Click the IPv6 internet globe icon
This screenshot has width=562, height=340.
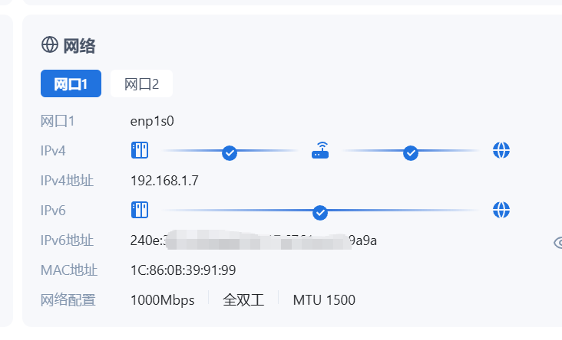point(501,209)
